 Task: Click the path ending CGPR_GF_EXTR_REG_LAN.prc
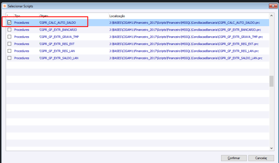(x=184, y=51)
